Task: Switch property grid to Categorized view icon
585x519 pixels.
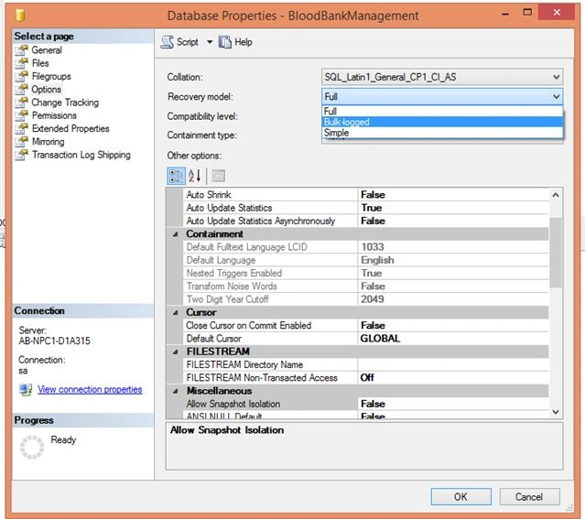Action: (x=176, y=176)
